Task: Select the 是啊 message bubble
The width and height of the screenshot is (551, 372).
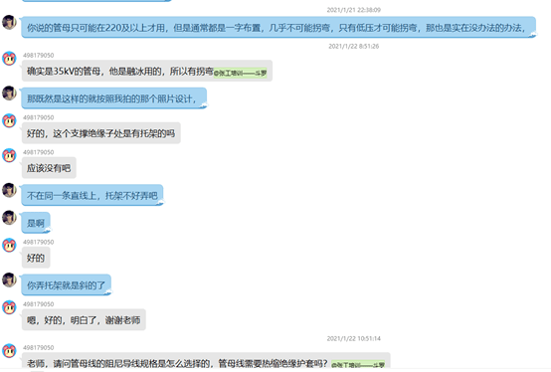Action: tap(36, 223)
